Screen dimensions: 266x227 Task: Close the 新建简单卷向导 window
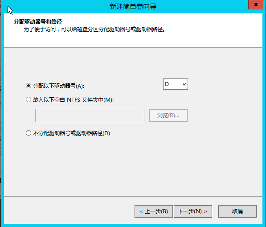pyautogui.click(x=256, y=4)
